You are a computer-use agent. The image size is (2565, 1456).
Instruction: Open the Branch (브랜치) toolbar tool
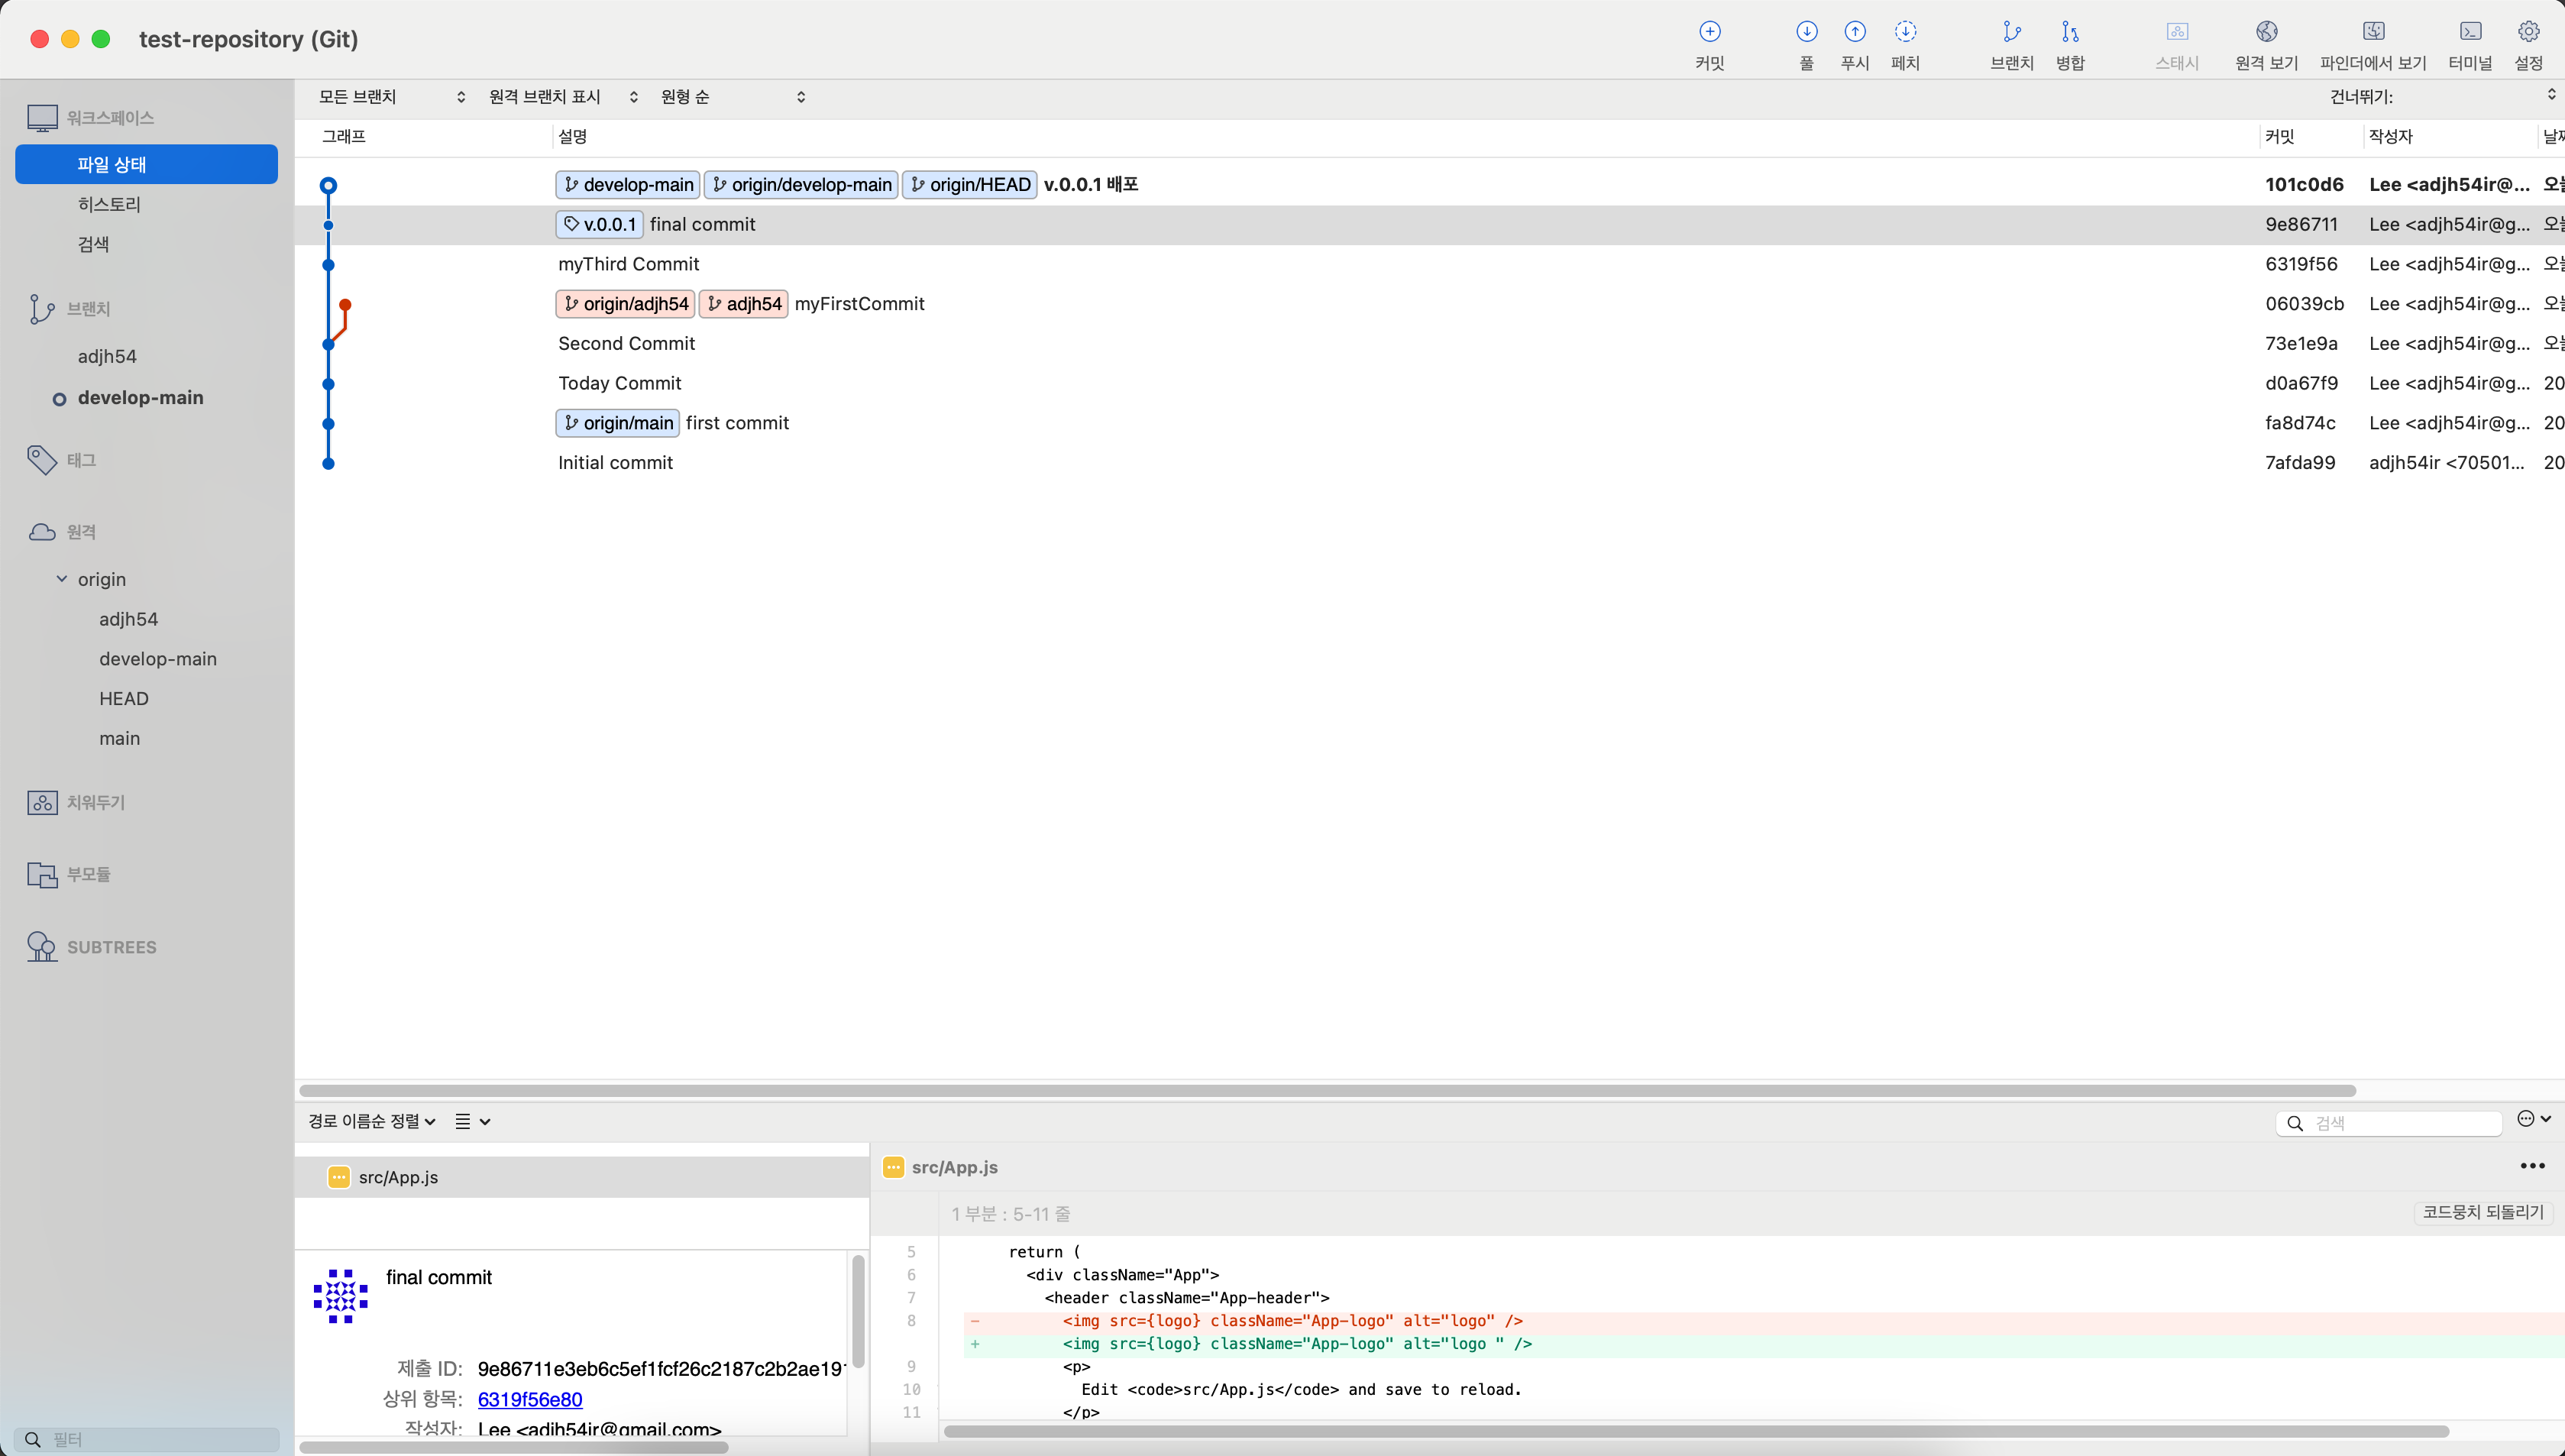2011,33
